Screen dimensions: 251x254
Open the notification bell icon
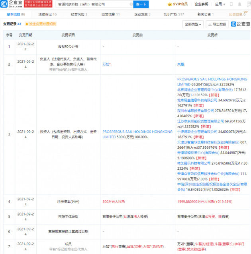coord(239,4)
